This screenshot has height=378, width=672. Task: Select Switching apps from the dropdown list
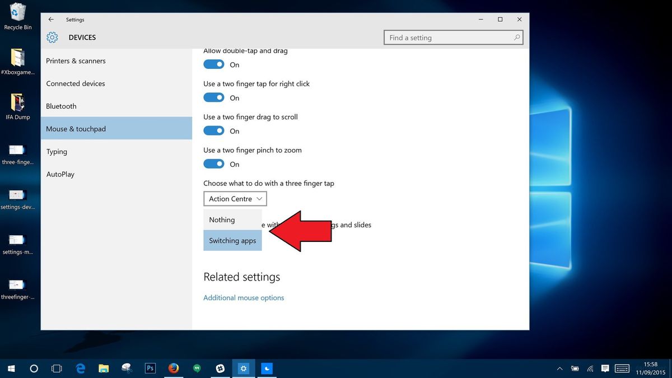tap(232, 240)
